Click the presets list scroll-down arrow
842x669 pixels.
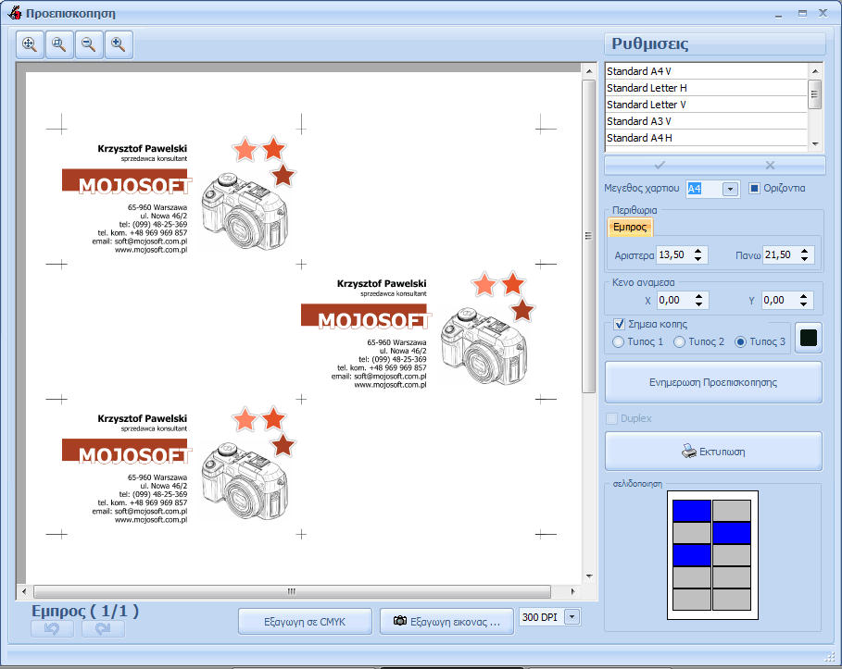(815, 143)
